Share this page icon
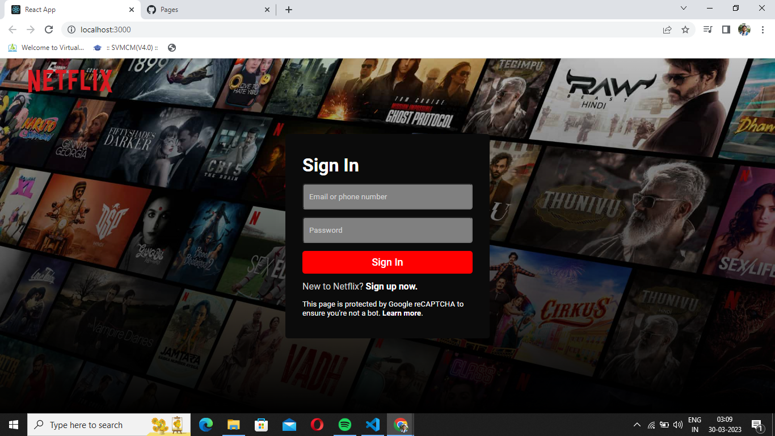Screen dimensions: 775x436 click(x=667, y=30)
